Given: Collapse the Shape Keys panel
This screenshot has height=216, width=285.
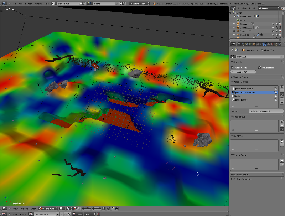Looking at the screenshot, I should [232, 117].
